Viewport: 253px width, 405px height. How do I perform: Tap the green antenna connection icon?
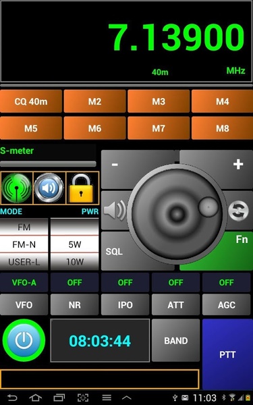(x=17, y=188)
